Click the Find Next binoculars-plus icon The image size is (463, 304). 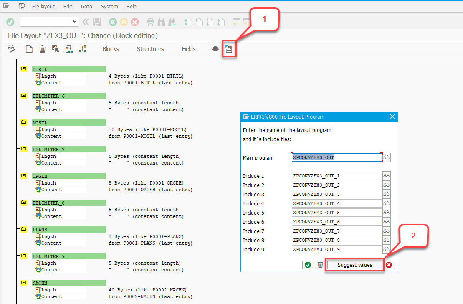(172, 22)
